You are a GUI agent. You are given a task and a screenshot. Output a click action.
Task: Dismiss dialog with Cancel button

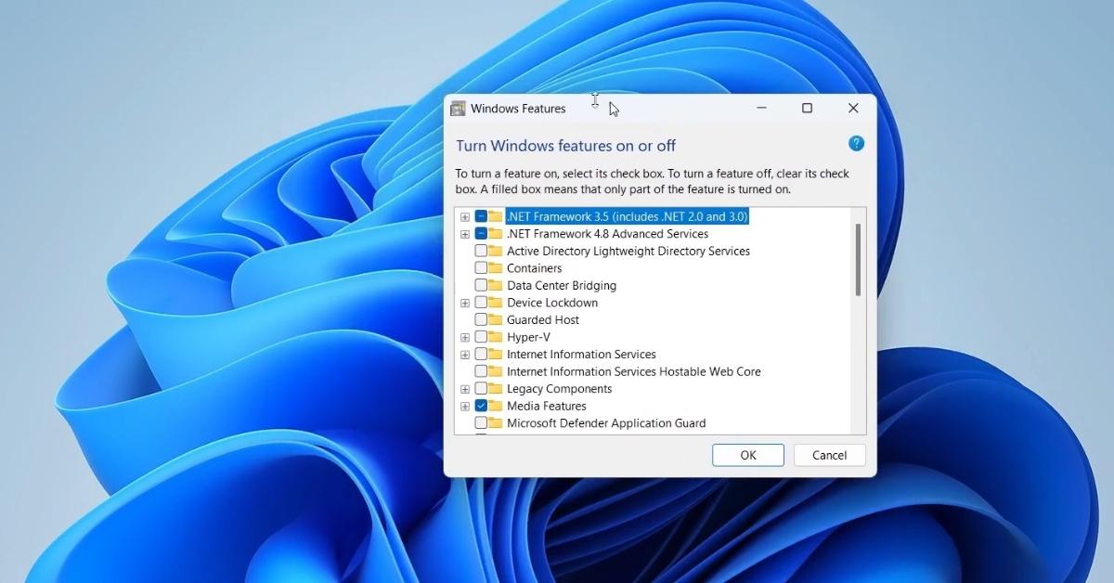(830, 455)
